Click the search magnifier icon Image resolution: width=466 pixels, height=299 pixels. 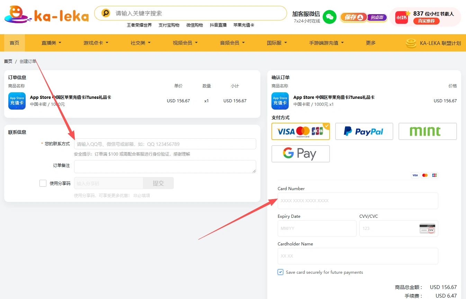(106, 13)
